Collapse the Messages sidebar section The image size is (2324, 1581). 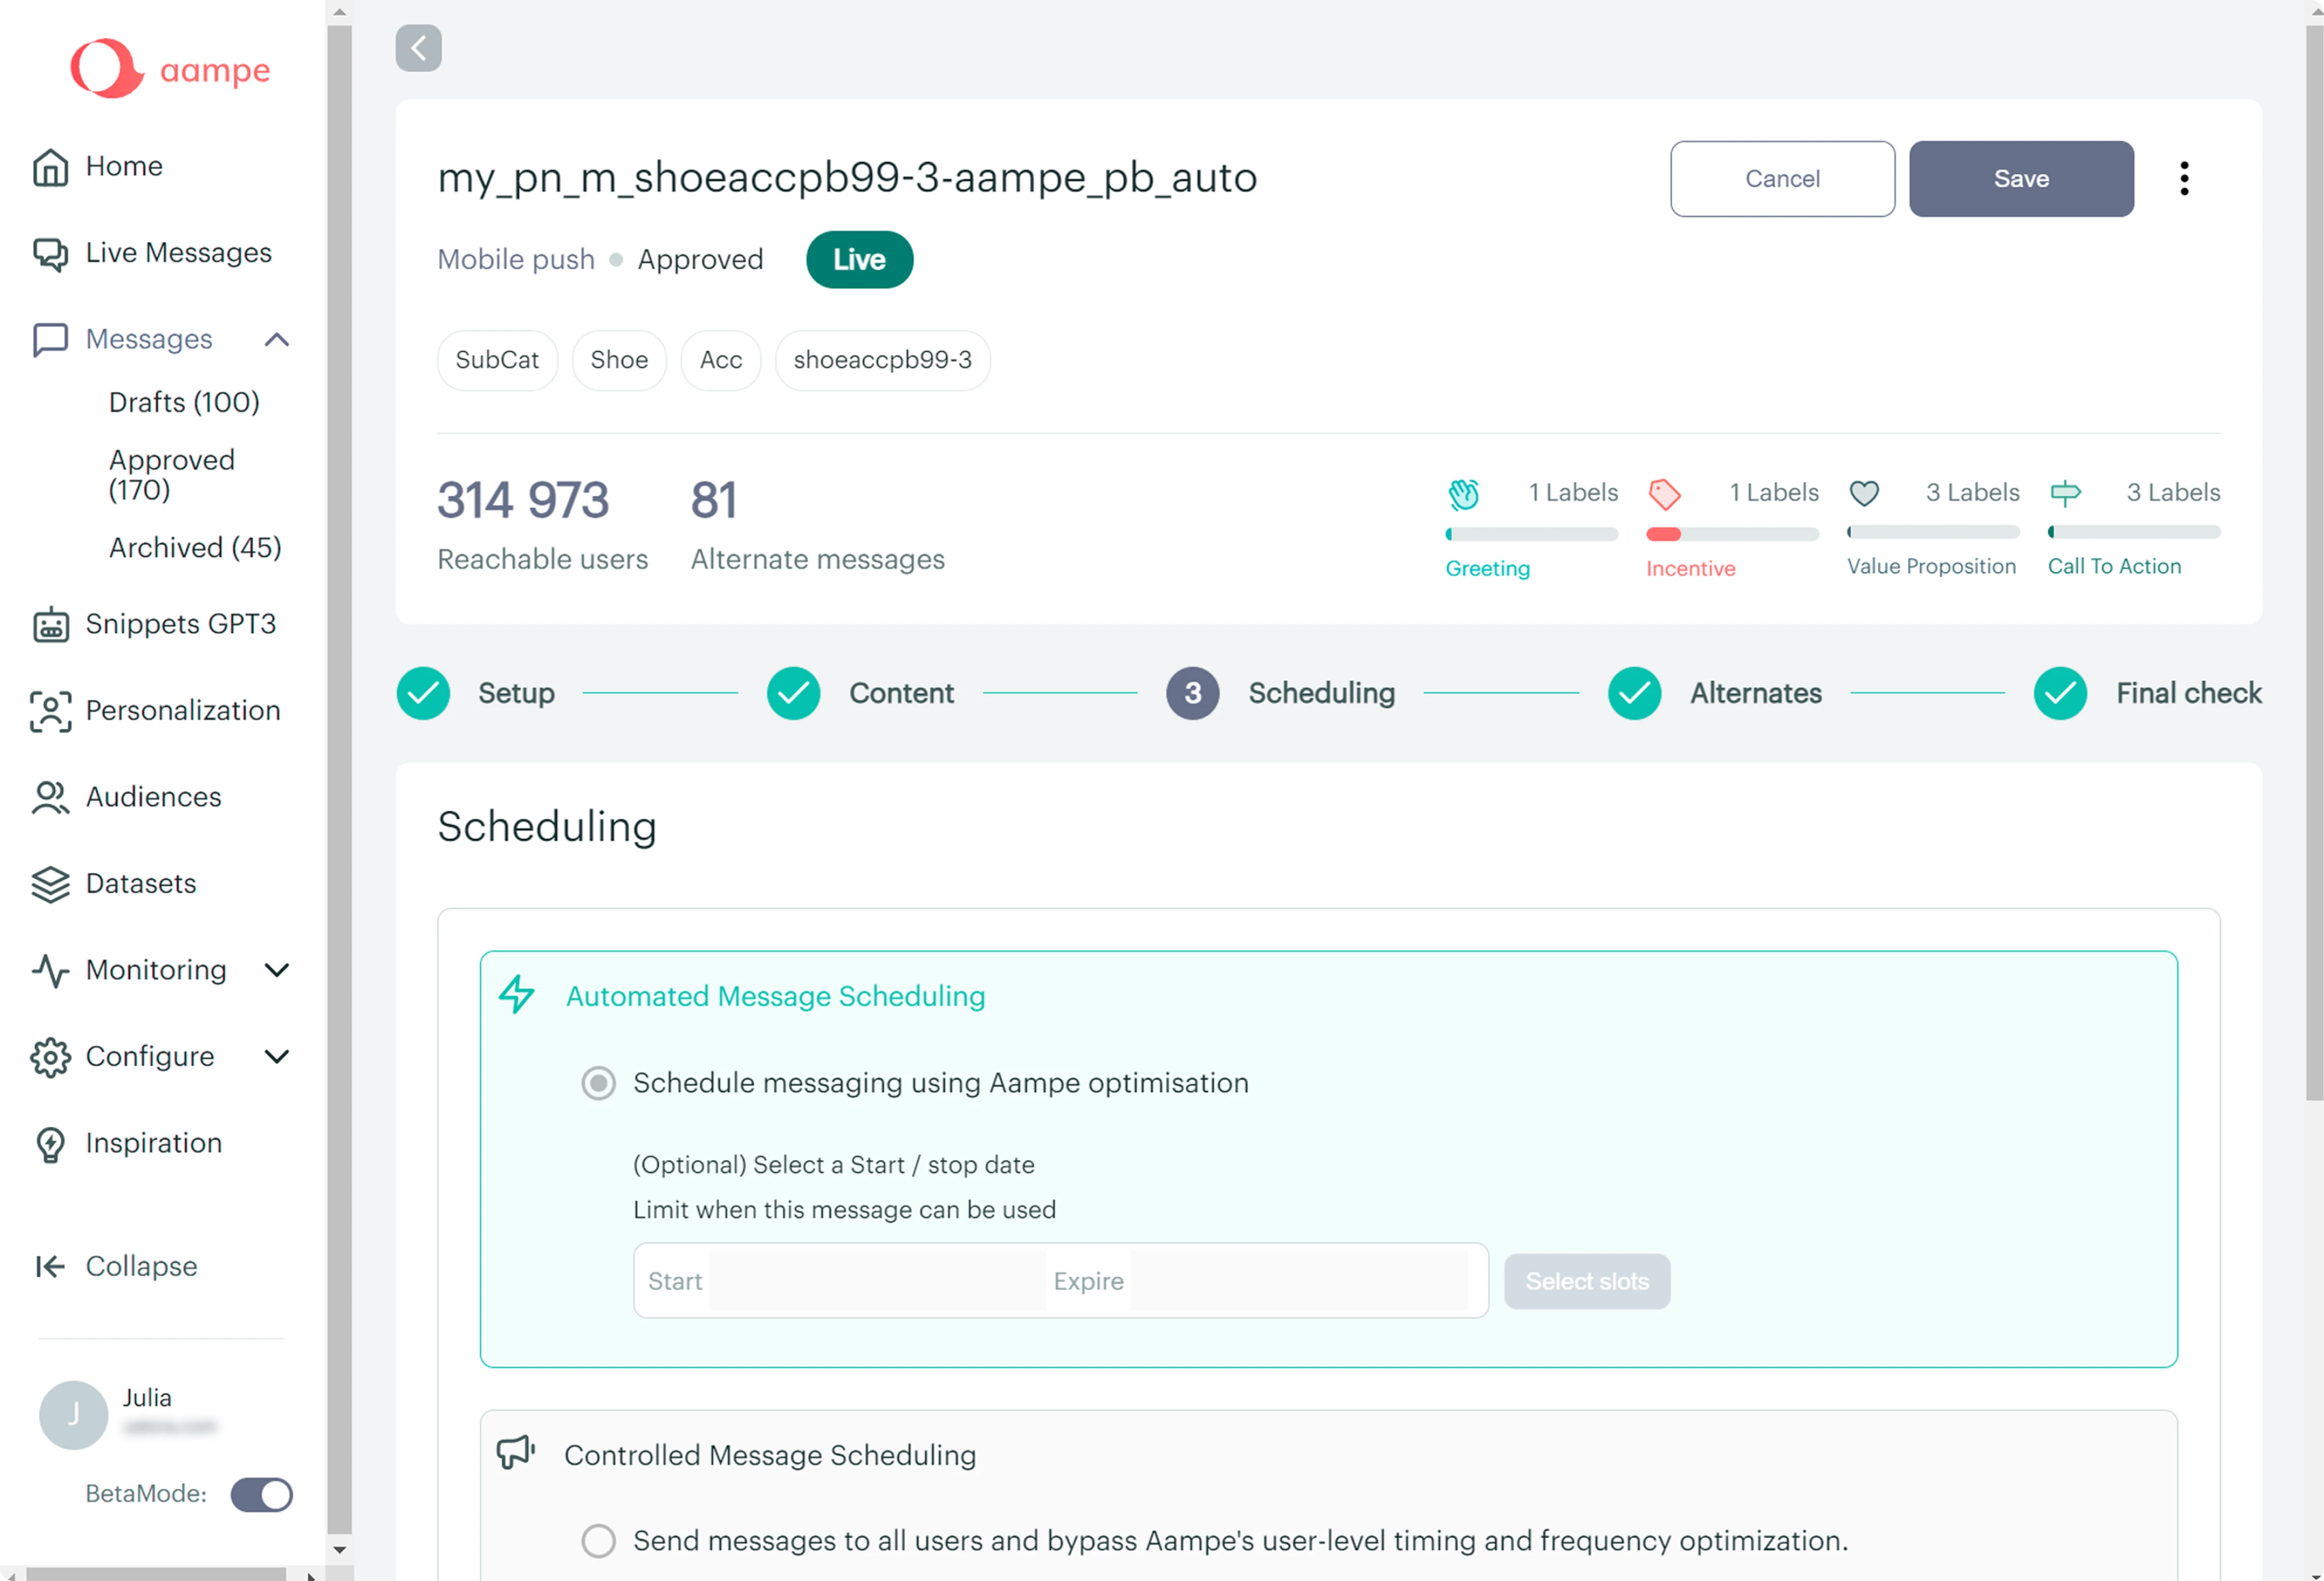[277, 339]
